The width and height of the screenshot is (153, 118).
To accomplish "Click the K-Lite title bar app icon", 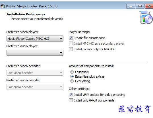I will [x=3, y=6].
